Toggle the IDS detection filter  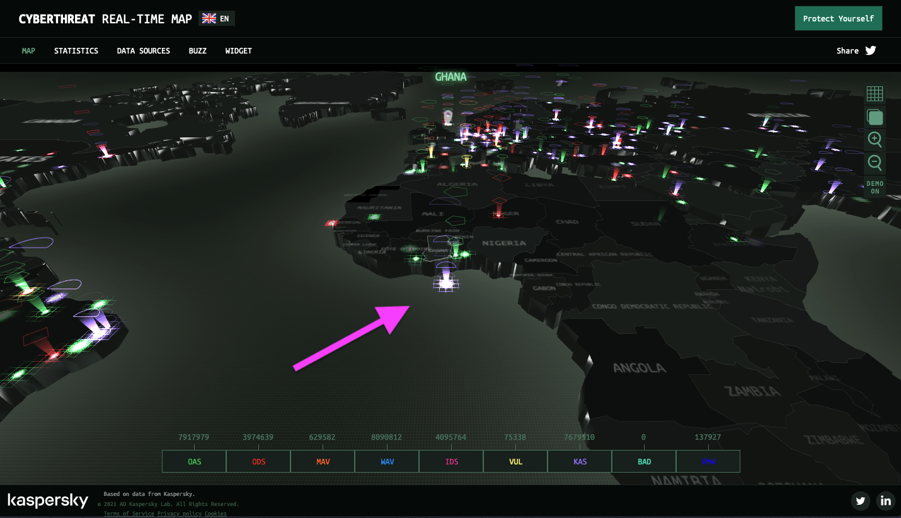tap(451, 461)
